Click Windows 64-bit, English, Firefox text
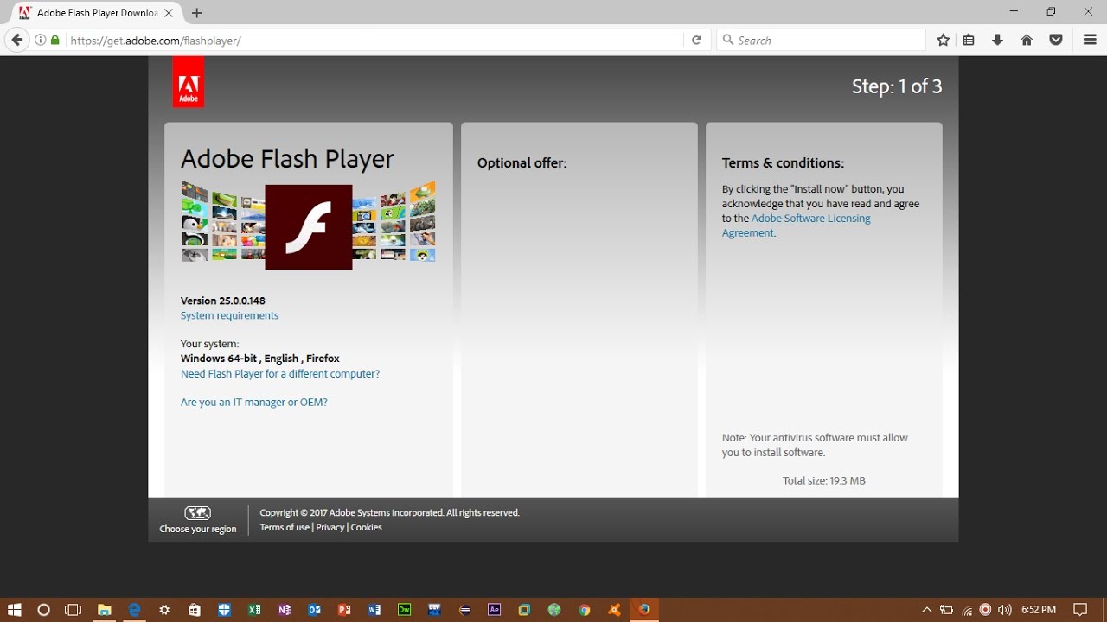Screen dimensions: 1107x622 [x=259, y=359]
